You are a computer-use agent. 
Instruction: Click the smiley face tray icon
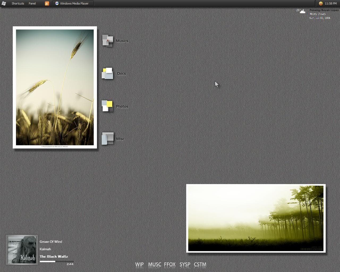(x=321, y=3)
